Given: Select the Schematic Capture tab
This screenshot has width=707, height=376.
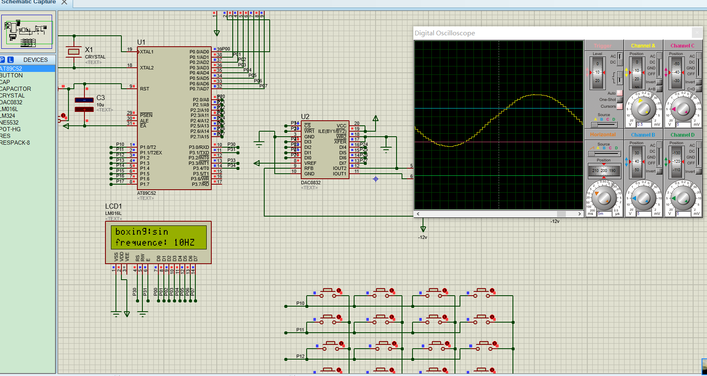Looking at the screenshot, I should point(29,2).
